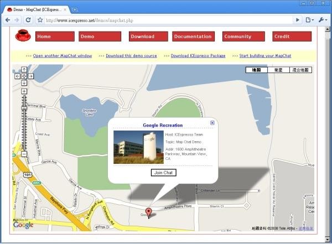Open the Documentation menu item

tap(193, 37)
